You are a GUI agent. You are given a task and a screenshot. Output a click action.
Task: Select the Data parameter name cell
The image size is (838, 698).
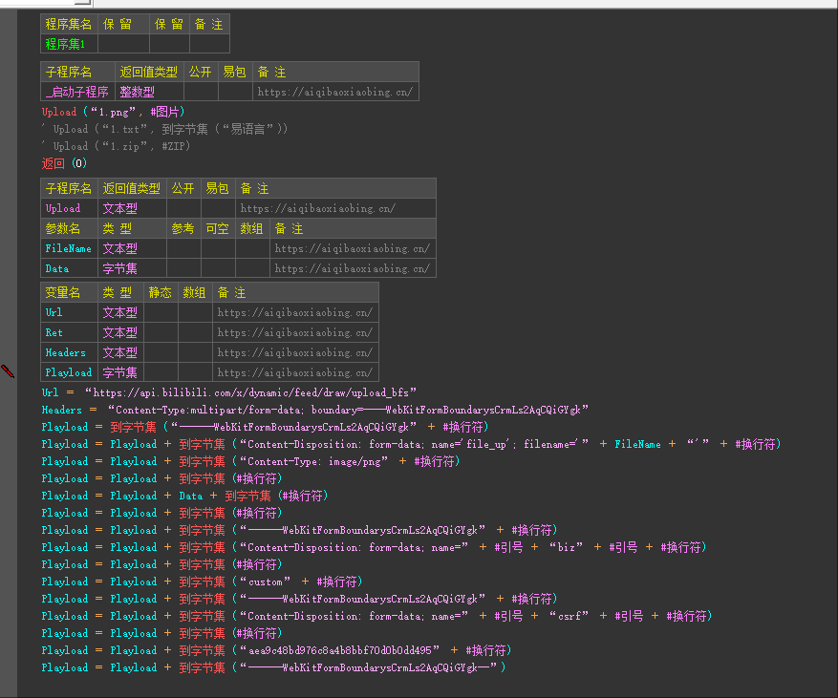69,268
